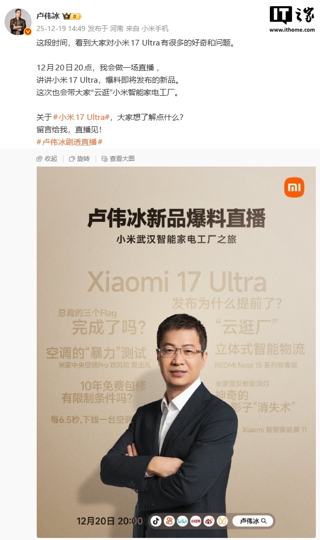Select the Weibo icon on the poster

pos(209,521)
